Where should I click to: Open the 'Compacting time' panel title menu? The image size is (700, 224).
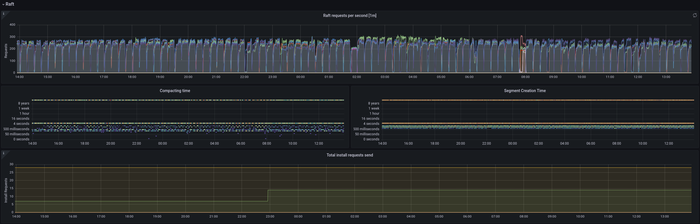pyautogui.click(x=175, y=91)
